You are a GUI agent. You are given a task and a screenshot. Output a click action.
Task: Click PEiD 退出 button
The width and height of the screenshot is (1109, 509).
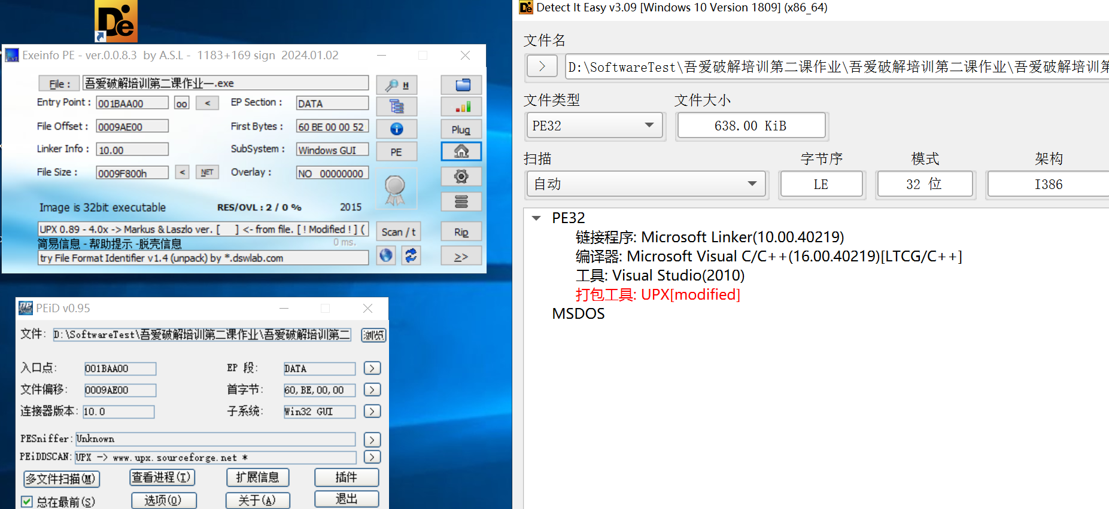[x=347, y=499]
